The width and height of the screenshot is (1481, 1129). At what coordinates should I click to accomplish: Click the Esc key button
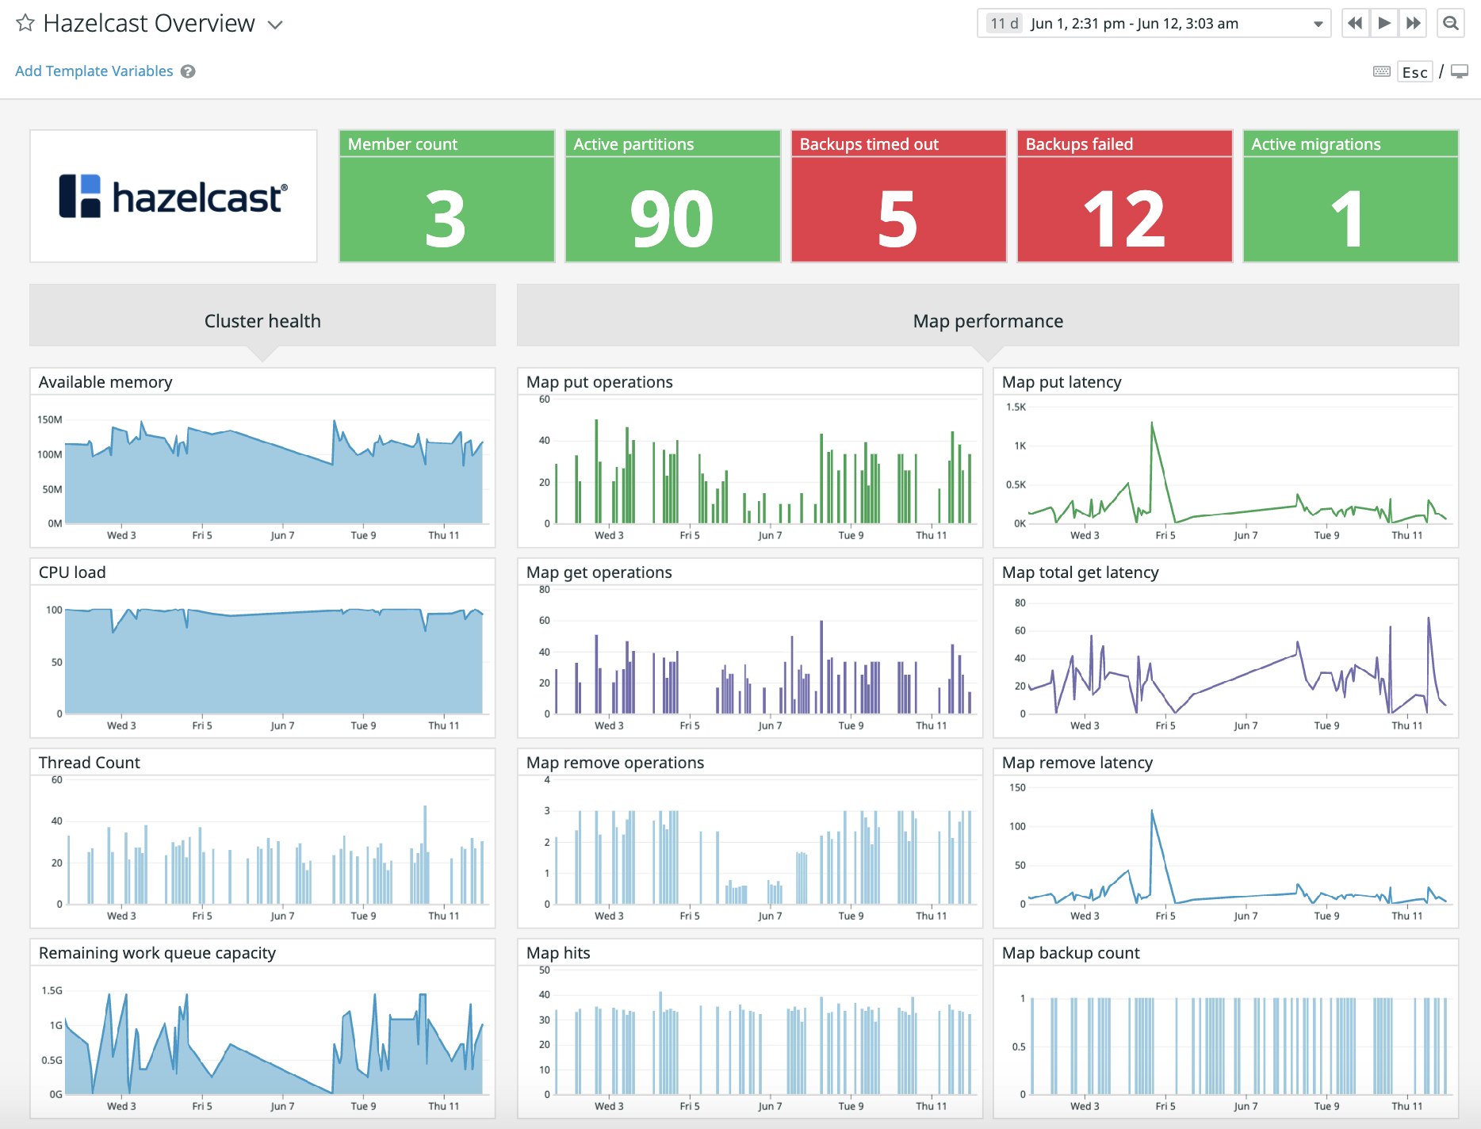point(1414,72)
